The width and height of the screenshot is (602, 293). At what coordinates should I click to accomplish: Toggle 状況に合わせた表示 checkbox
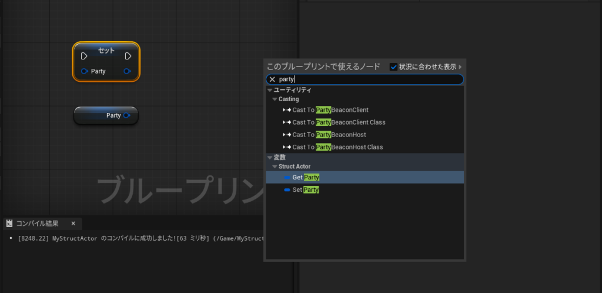click(x=394, y=66)
